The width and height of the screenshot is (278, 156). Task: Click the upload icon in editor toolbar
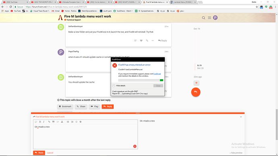coord(62,122)
